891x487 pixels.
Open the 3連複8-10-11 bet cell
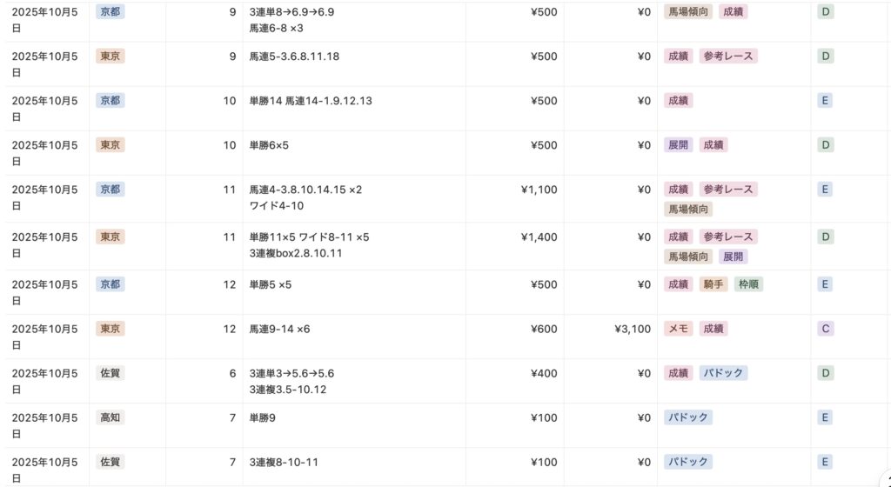tap(284, 462)
